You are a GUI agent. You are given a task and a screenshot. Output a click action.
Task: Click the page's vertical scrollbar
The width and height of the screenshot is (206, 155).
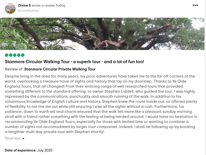click(205, 76)
